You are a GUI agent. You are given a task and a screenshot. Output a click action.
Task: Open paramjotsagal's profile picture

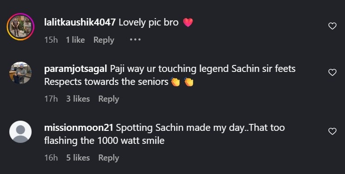(x=20, y=73)
